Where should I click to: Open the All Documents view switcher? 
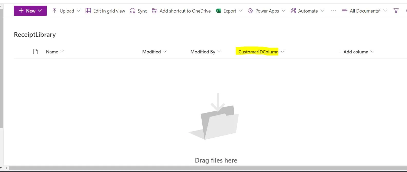click(365, 11)
